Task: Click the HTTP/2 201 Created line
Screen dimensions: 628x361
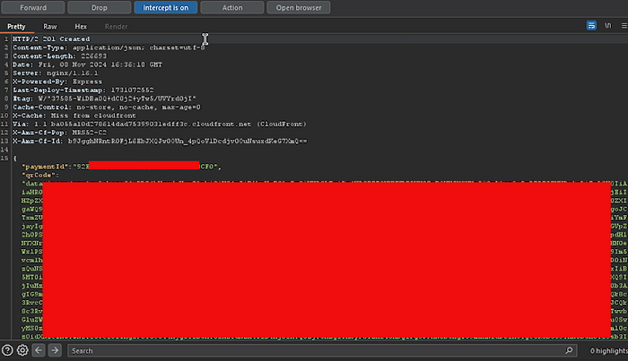Action: coord(51,39)
